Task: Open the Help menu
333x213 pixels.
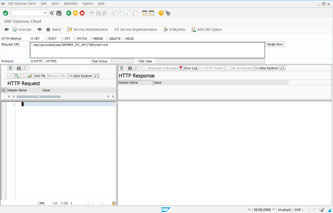Action: (101, 4)
